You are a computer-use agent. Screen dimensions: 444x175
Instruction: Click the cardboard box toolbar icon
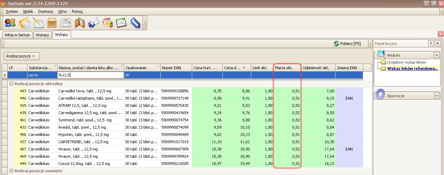[x=52, y=23]
